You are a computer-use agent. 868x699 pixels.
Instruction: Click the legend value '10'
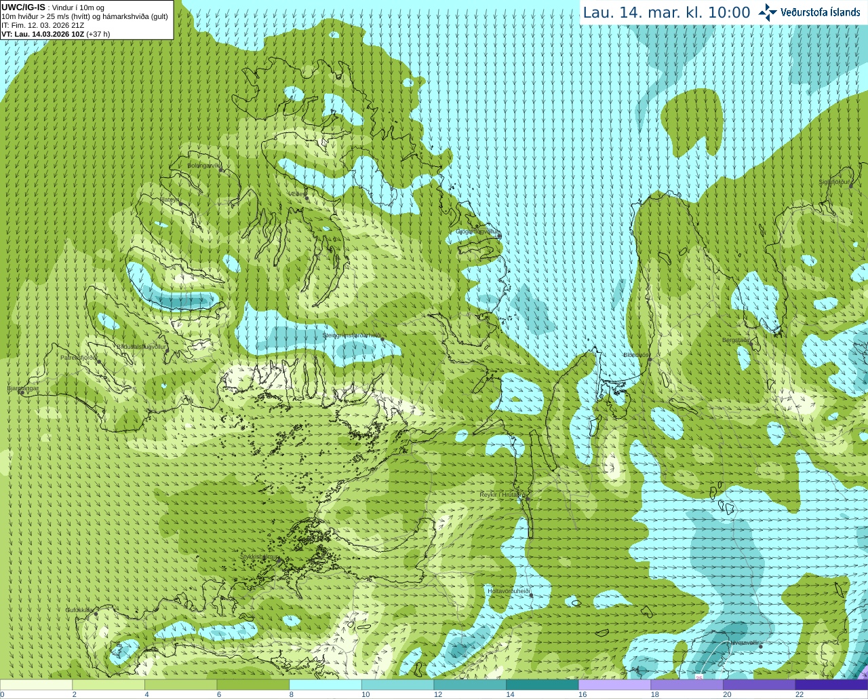[x=366, y=694]
